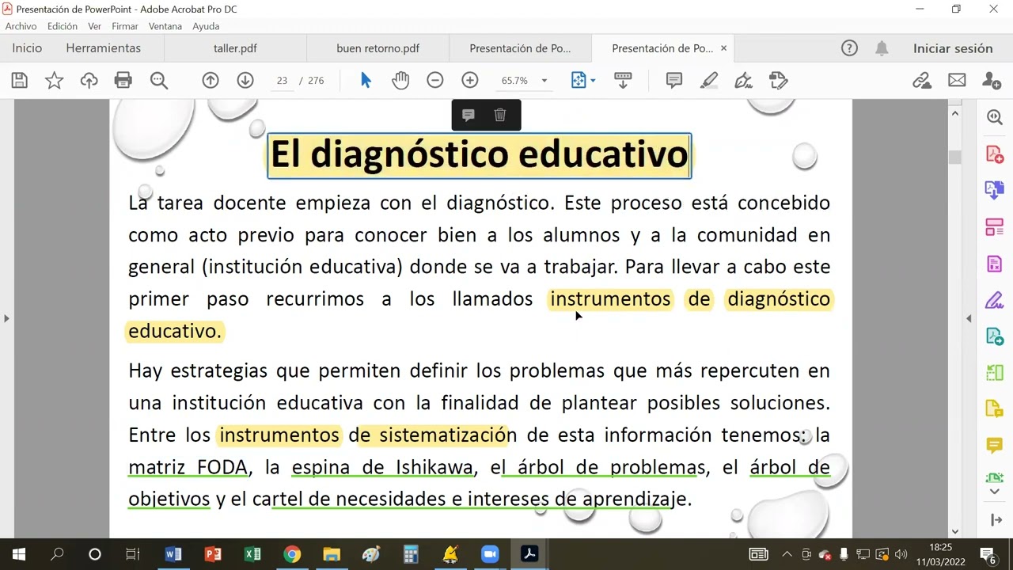Screen dimensions: 1013x570
Task: Open Word from the Windows taskbar
Action: point(173,554)
